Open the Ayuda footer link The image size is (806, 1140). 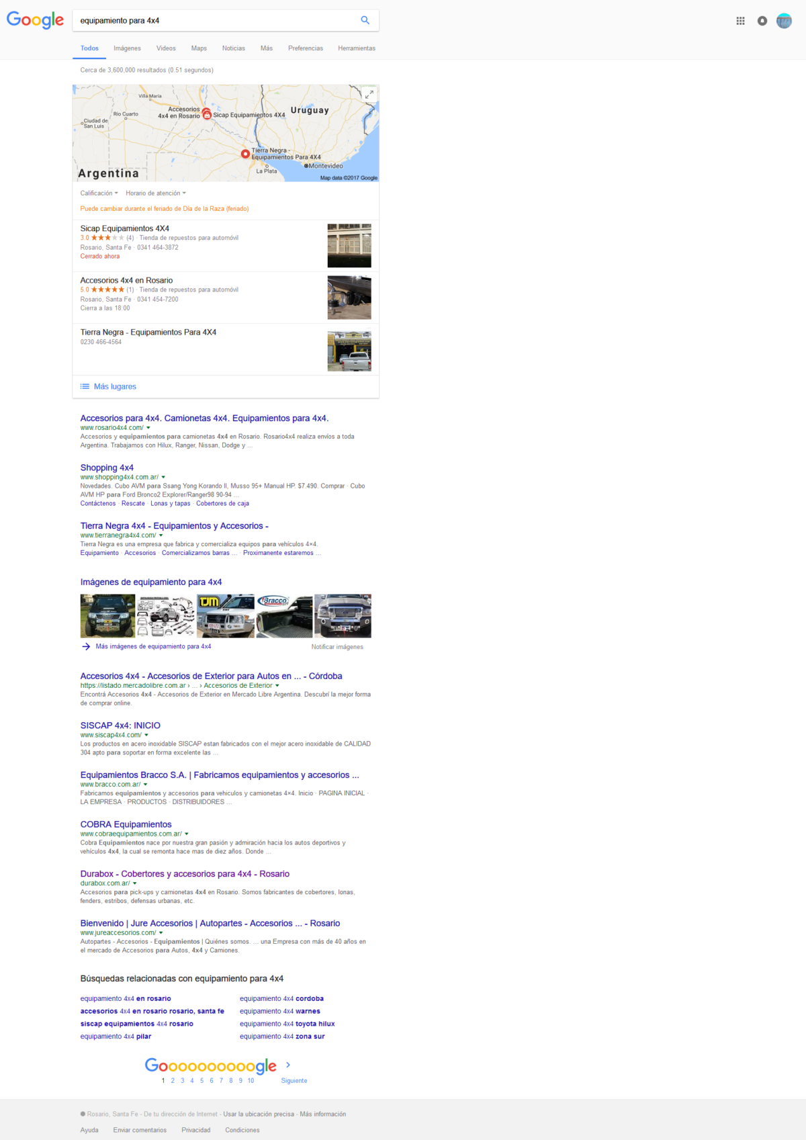[x=89, y=1130]
